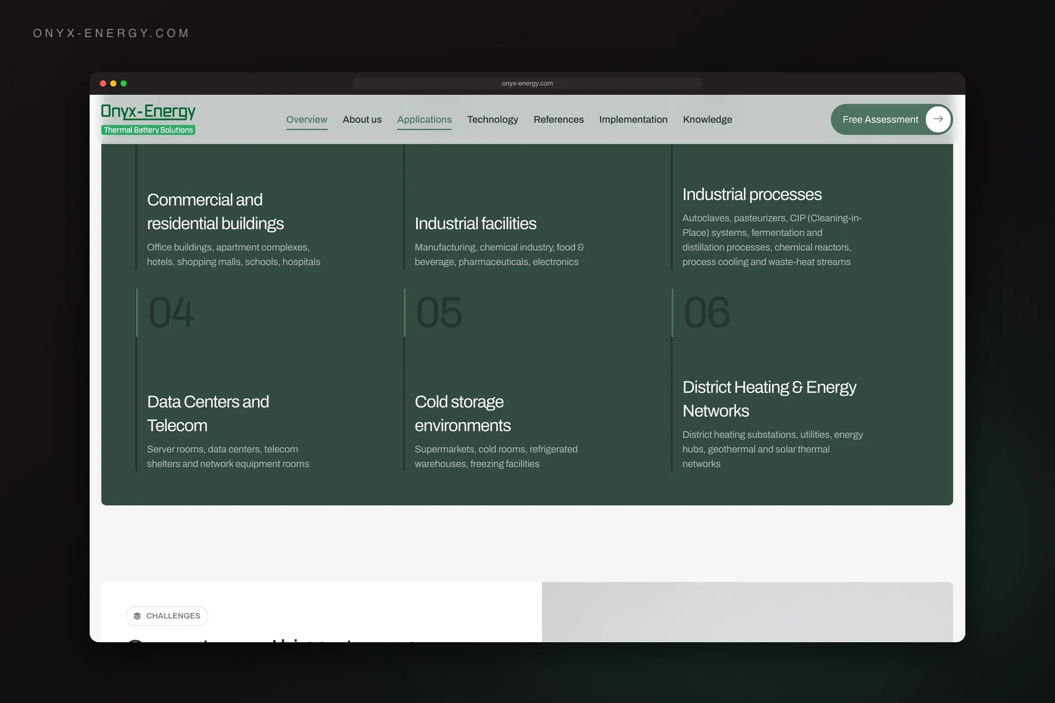Click the red close window dot
Image resolution: width=1055 pixels, height=703 pixels.
pyautogui.click(x=103, y=83)
